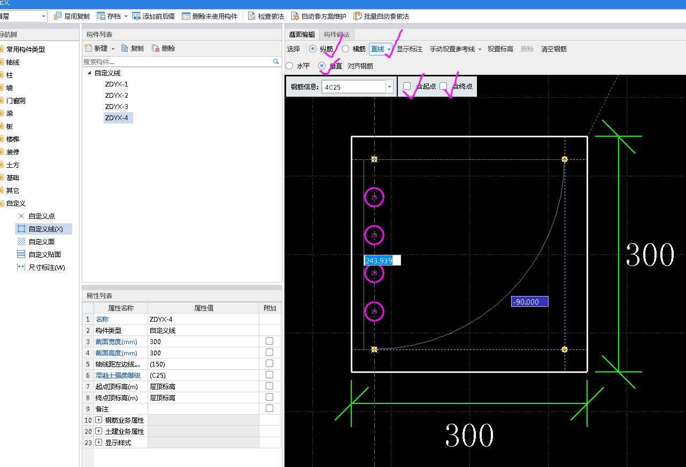The height and width of the screenshot is (467, 686).
Task: Click the 243.939 length input box
Action: coord(382,260)
